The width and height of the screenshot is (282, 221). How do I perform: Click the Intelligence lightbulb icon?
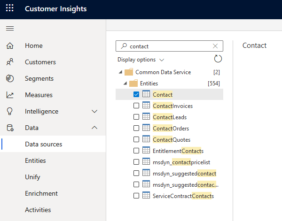tap(9, 112)
